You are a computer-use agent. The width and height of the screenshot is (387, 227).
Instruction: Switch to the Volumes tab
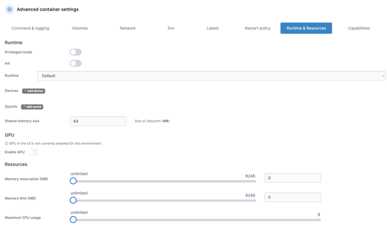80,28
